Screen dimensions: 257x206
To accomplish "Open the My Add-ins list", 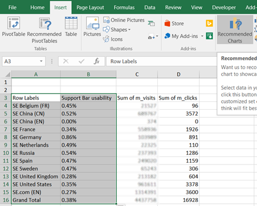I will pos(184,36).
